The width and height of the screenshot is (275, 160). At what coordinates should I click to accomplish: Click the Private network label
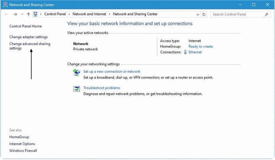86,49
